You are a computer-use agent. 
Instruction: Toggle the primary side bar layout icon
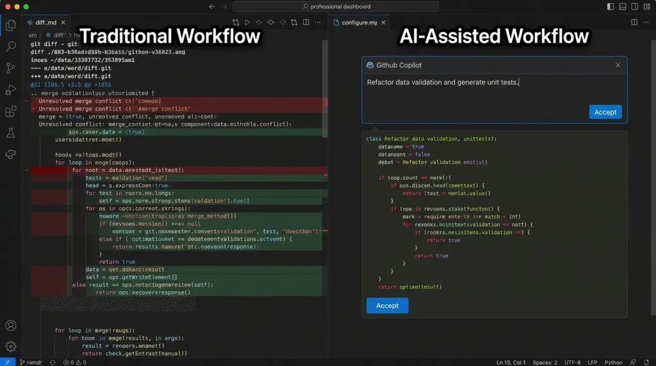tap(611, 6)
